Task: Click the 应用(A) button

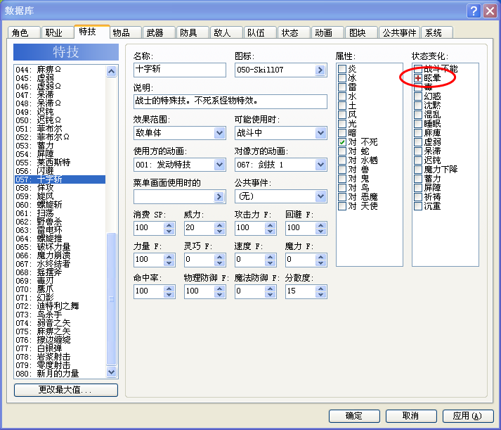Action: [468, 416]
